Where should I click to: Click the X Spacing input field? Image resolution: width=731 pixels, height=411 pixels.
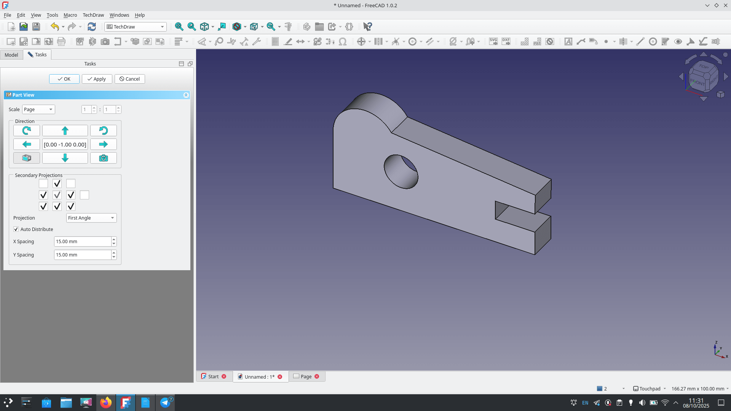[82, 242]
